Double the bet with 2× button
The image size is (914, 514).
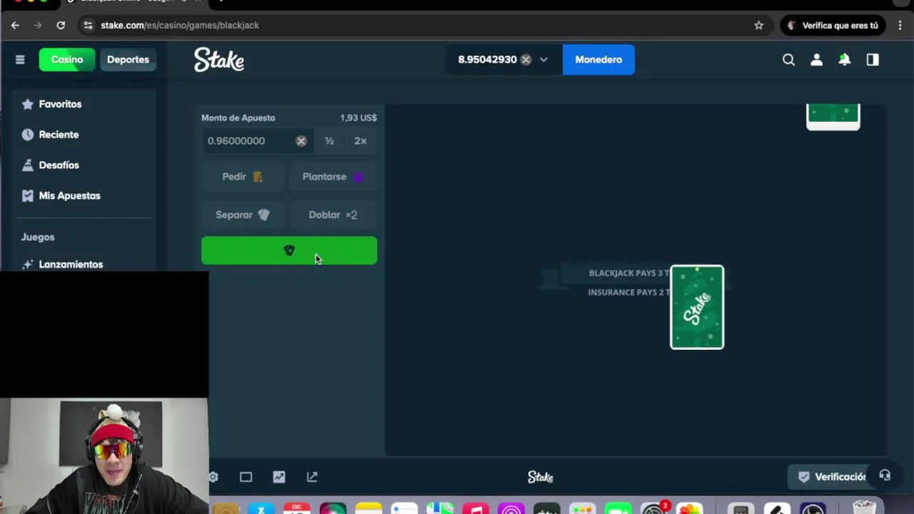tap(361, 141)
